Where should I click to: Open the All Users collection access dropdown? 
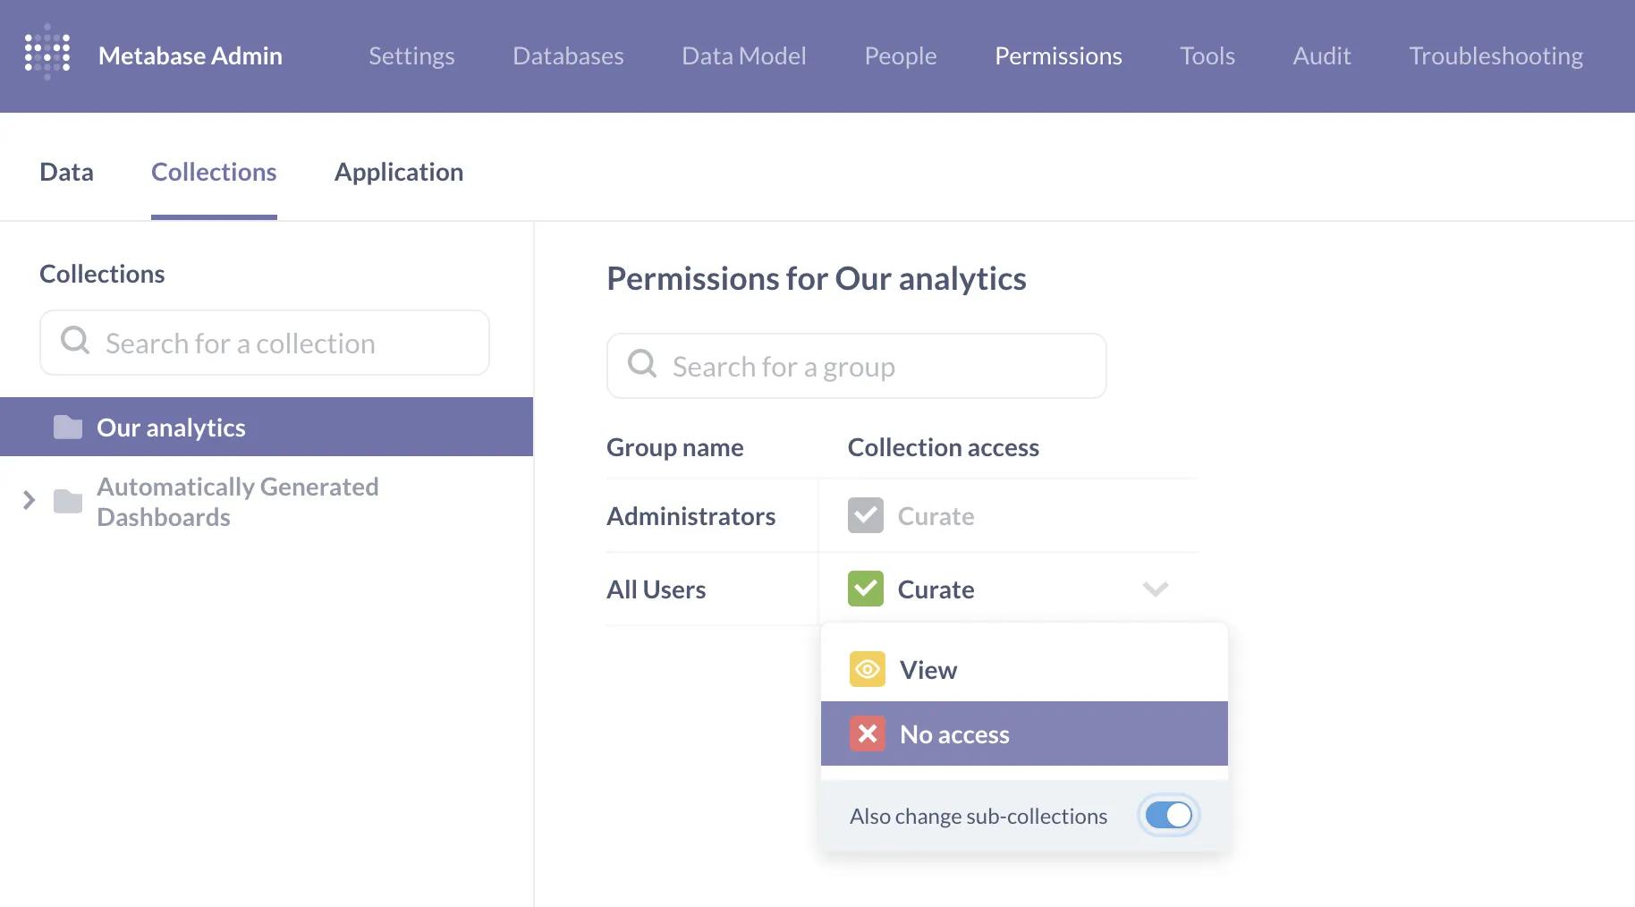pos(1156,589)
